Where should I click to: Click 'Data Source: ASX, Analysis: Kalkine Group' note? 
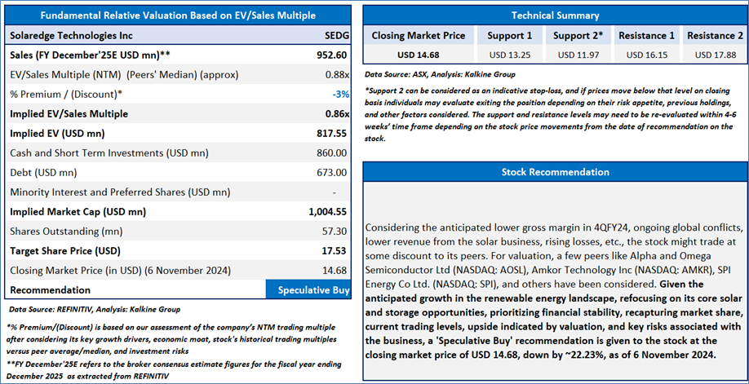click(440, 74)
